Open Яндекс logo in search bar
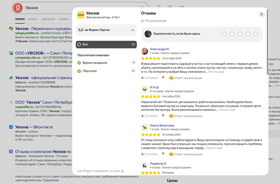 [17, 8]
